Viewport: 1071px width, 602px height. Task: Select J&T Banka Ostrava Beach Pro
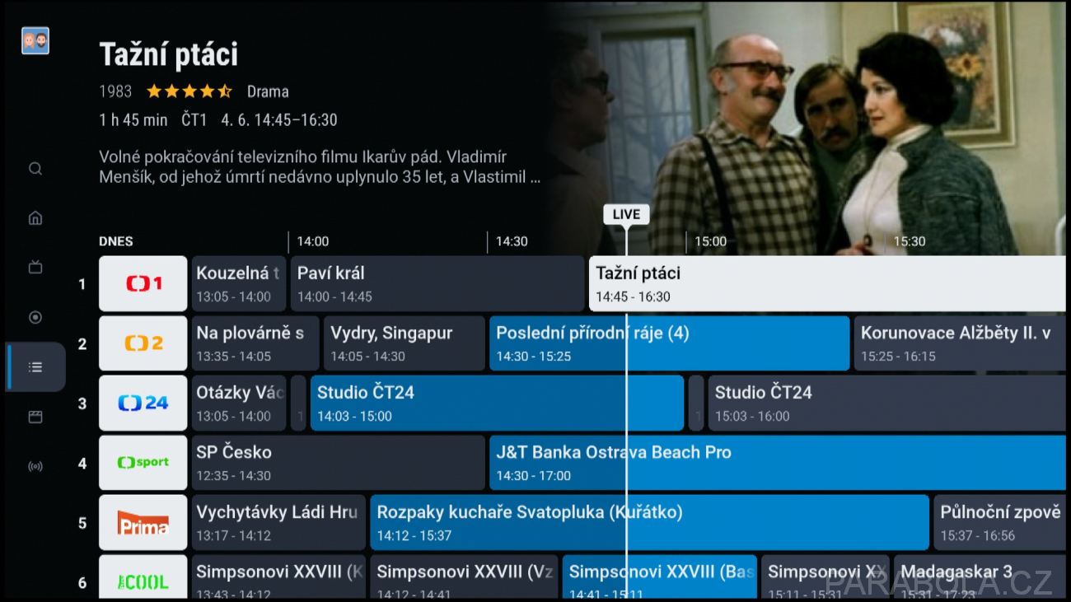pyautogui.click(x=778, y=463)
